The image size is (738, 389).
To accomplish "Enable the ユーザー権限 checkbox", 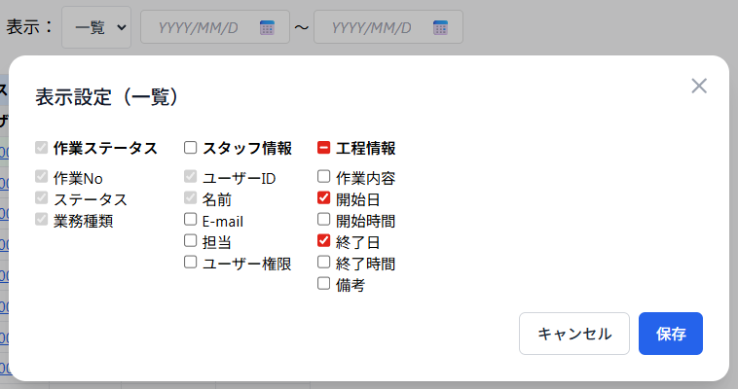I will 191,263.
